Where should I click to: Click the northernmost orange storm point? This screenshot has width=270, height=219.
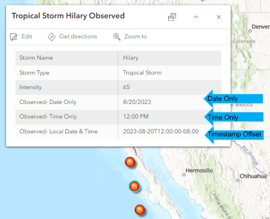coord(130,162)
